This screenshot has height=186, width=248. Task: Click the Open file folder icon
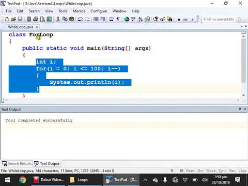(x=13, y=19)
